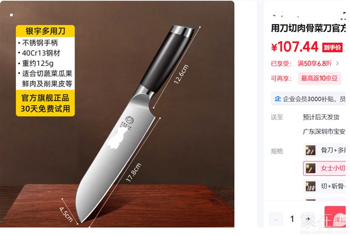
Task: Open the 满50享6.8折 promotion link
Action: click(x=314, y=64)
